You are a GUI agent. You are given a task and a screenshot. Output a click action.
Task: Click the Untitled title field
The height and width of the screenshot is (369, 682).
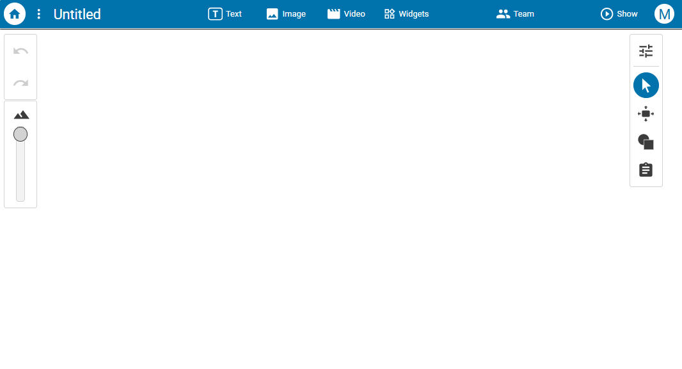(x=76, y=13)
